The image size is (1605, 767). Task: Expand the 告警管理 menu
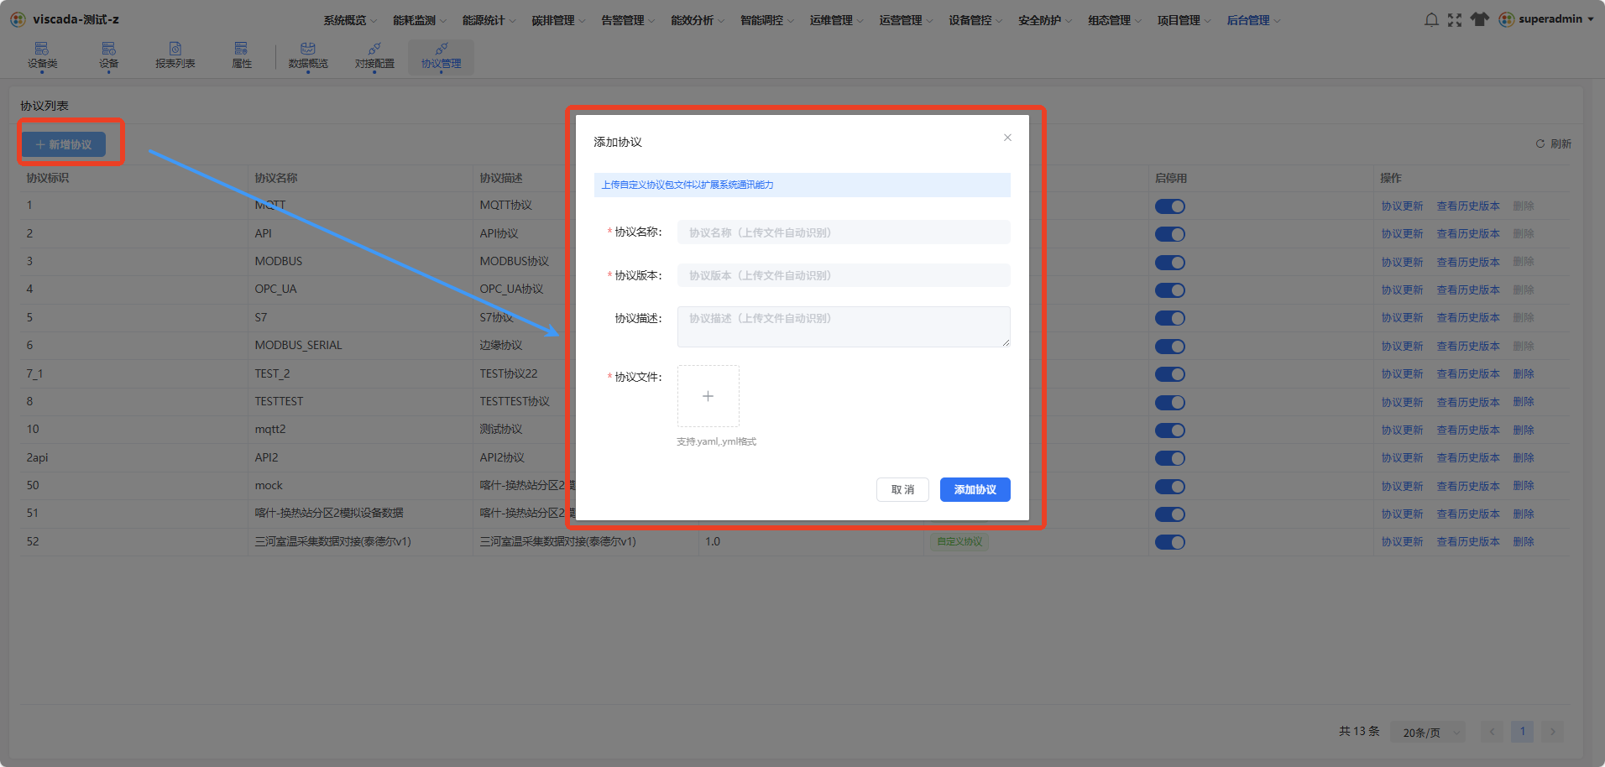tap(629, 20)
